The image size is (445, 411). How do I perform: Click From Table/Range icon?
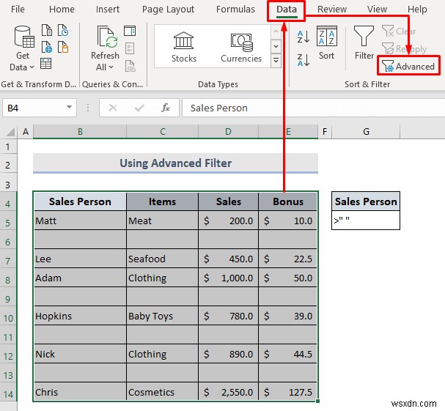click(x=46, y=64)
